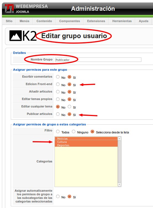Click scrollbar up arrow in Categorías list
The image size is (153, 208).
(x=120, y=138)
